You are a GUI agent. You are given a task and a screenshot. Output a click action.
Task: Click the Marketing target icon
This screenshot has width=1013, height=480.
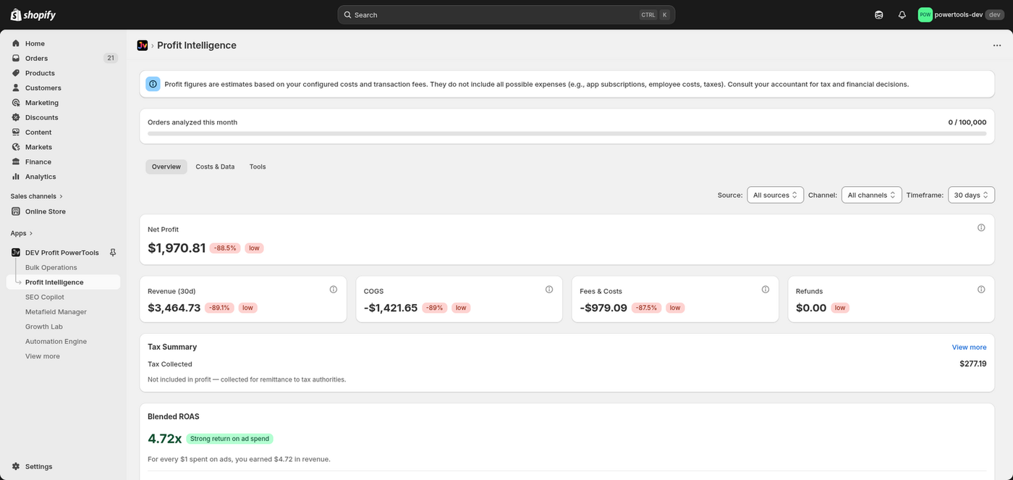click(16, 103)
